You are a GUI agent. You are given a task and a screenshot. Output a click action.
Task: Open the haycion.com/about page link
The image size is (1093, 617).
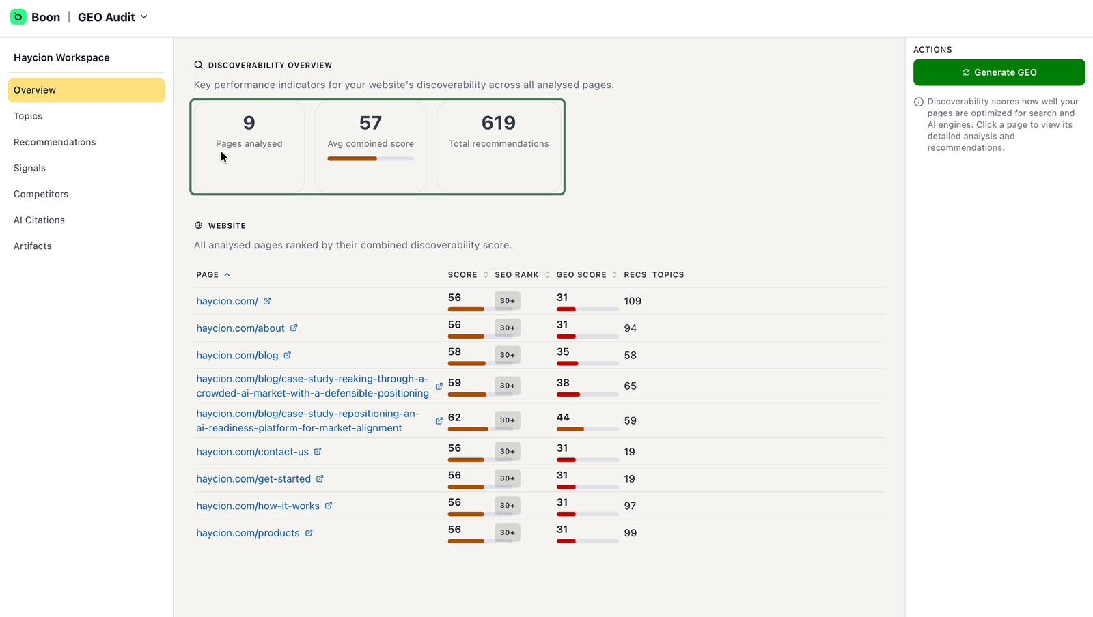tap(240, 328)
